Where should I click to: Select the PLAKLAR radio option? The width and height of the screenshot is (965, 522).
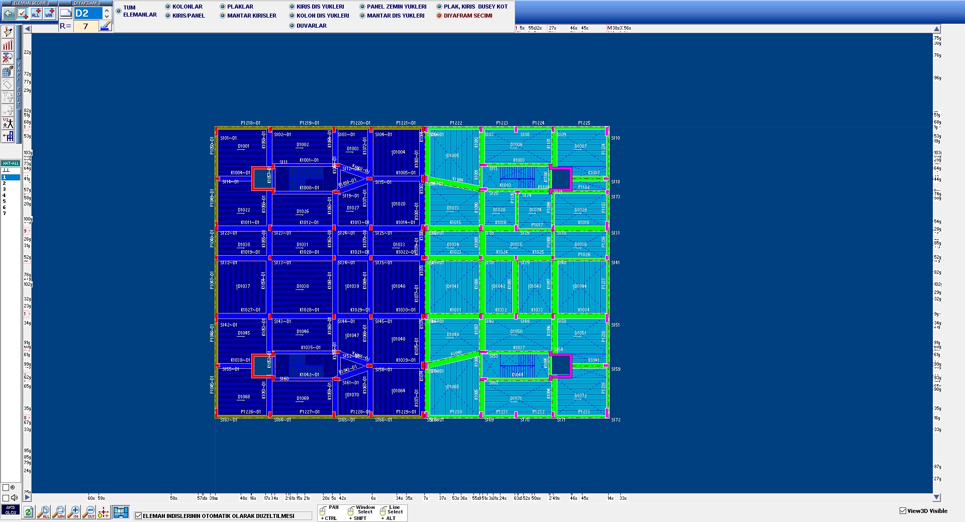point(223,7)
